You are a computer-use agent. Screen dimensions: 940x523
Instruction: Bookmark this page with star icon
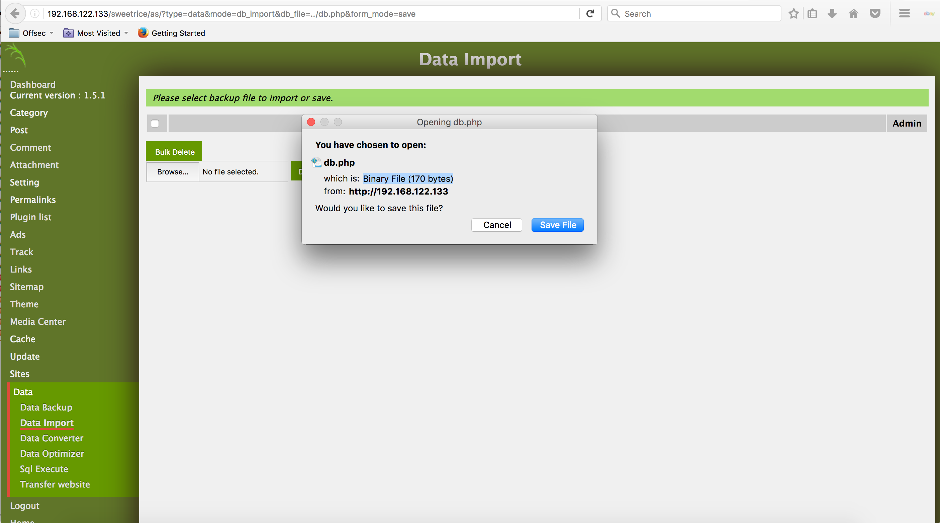793,13
